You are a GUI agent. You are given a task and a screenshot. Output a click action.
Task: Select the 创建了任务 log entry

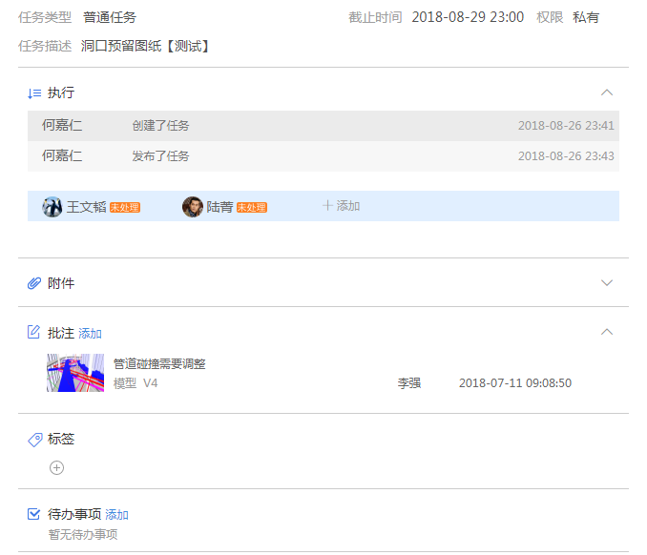click(x=160, y=126)
